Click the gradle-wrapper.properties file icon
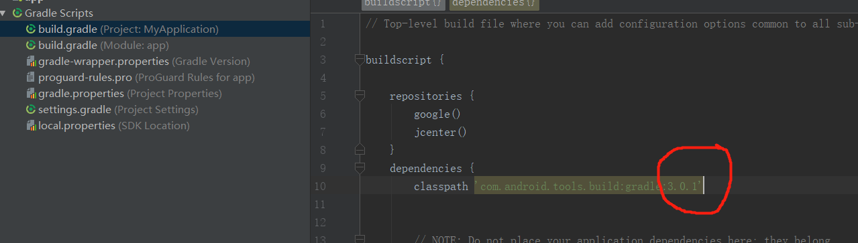The image size is (858, 243). 31,62
